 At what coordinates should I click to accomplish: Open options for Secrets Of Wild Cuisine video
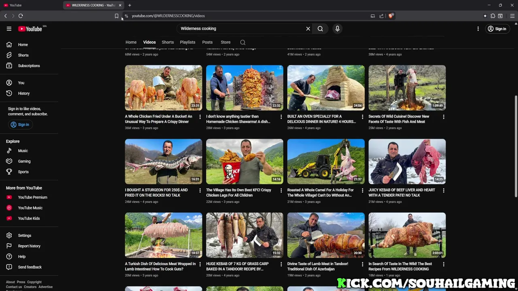[444, 117]
